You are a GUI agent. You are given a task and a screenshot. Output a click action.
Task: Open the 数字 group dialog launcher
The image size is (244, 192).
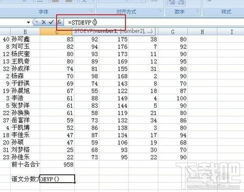(197, 11)
